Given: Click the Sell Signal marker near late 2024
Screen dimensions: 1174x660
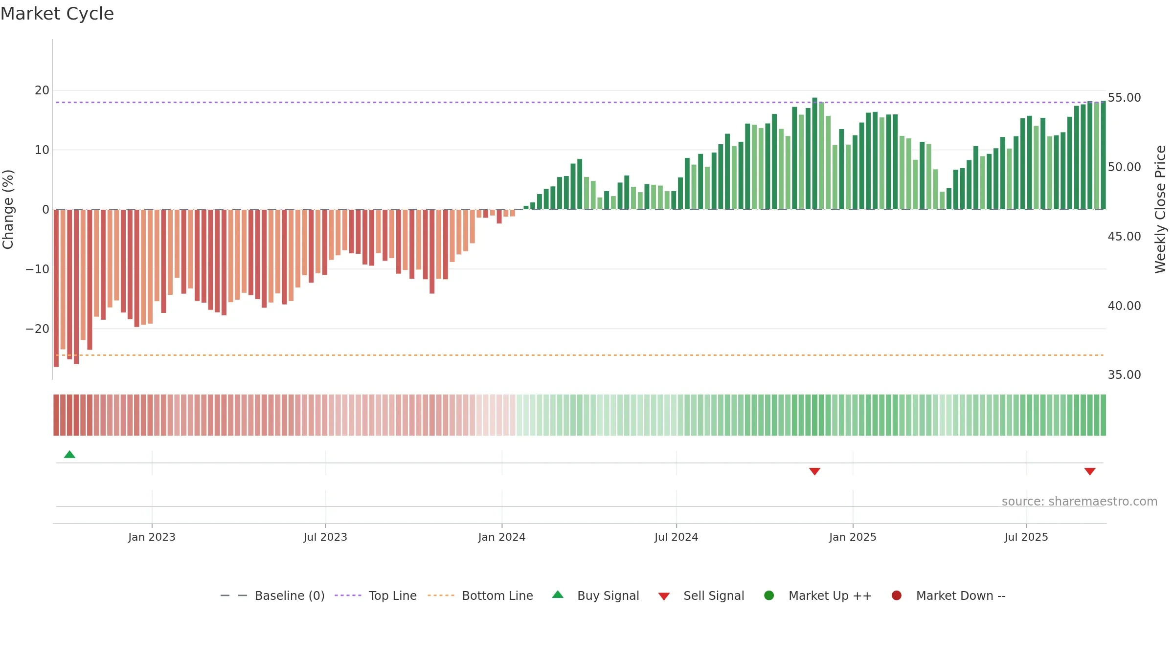Looking at the screenshot, I should point(814,471).
